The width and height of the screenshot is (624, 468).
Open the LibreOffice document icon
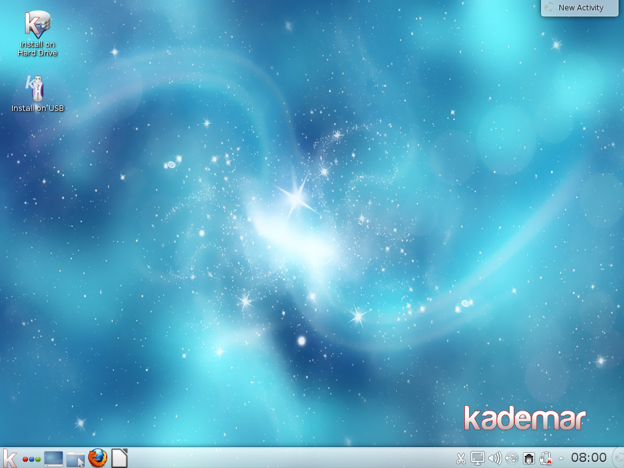tap(119, 458)
